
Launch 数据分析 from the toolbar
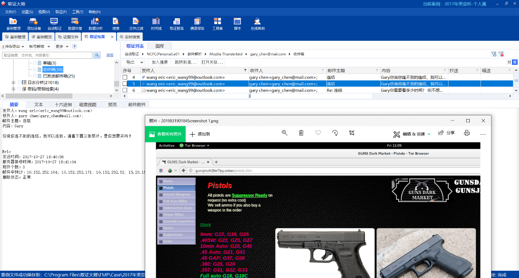pos(95,24)
